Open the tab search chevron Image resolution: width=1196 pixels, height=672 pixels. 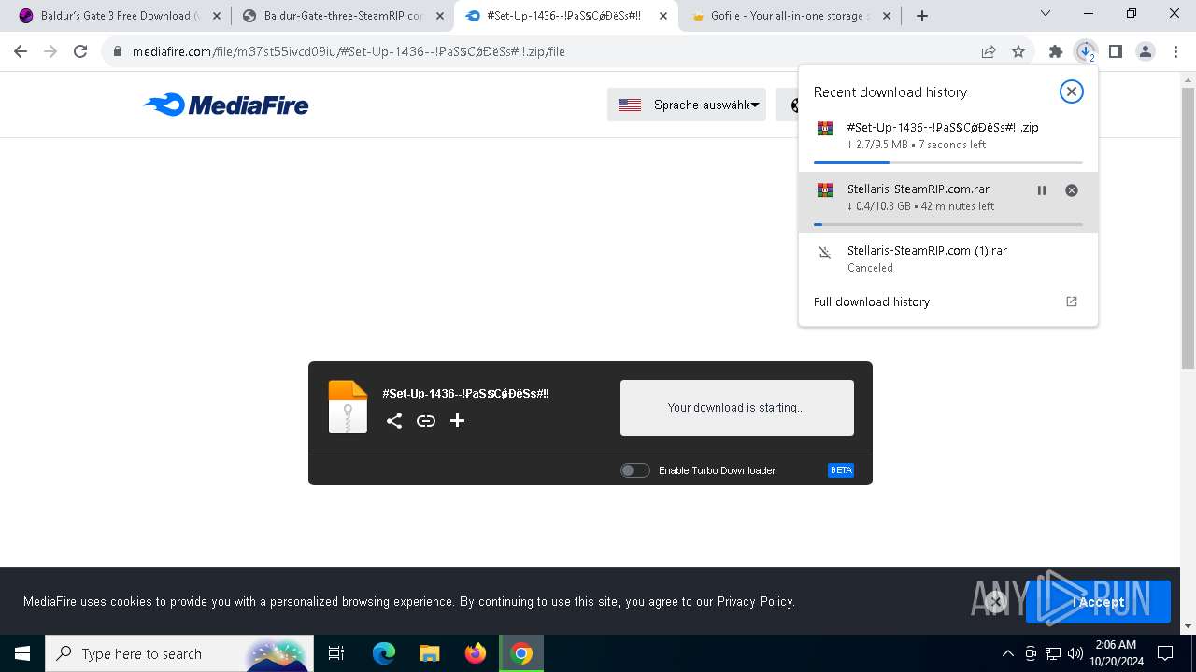[x=1046, y=14]
